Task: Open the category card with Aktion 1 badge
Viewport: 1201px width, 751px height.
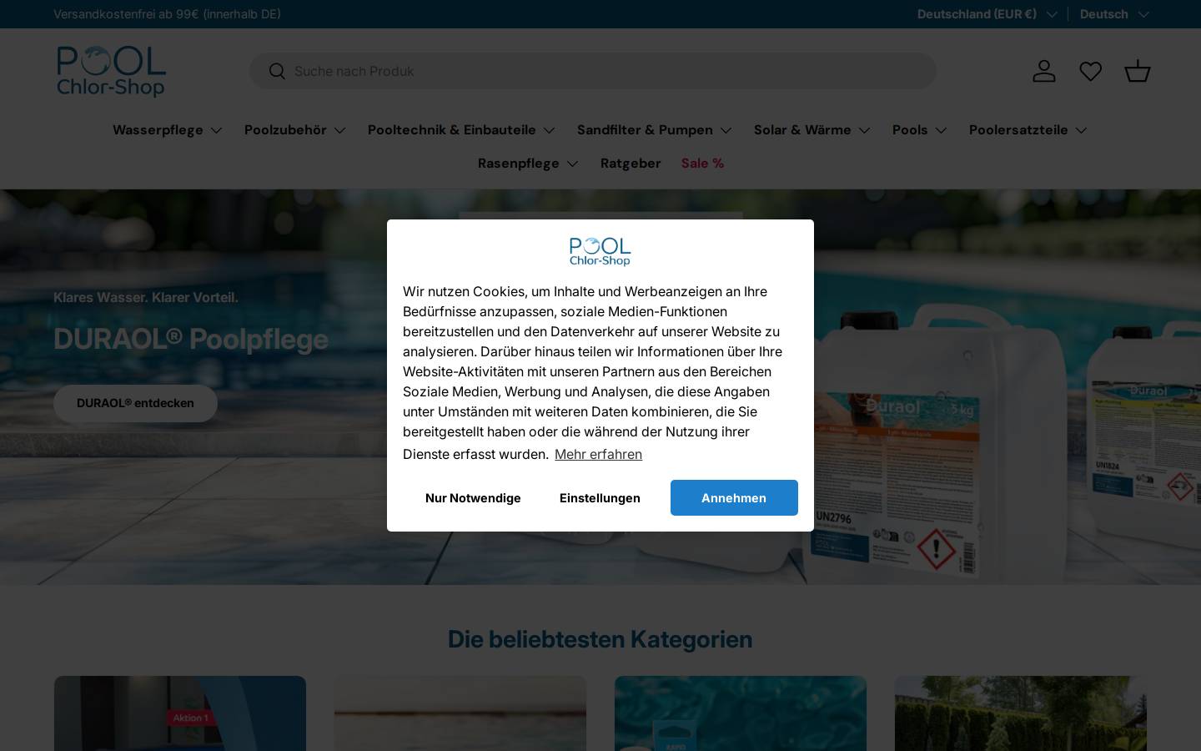Action: (180, 713)
